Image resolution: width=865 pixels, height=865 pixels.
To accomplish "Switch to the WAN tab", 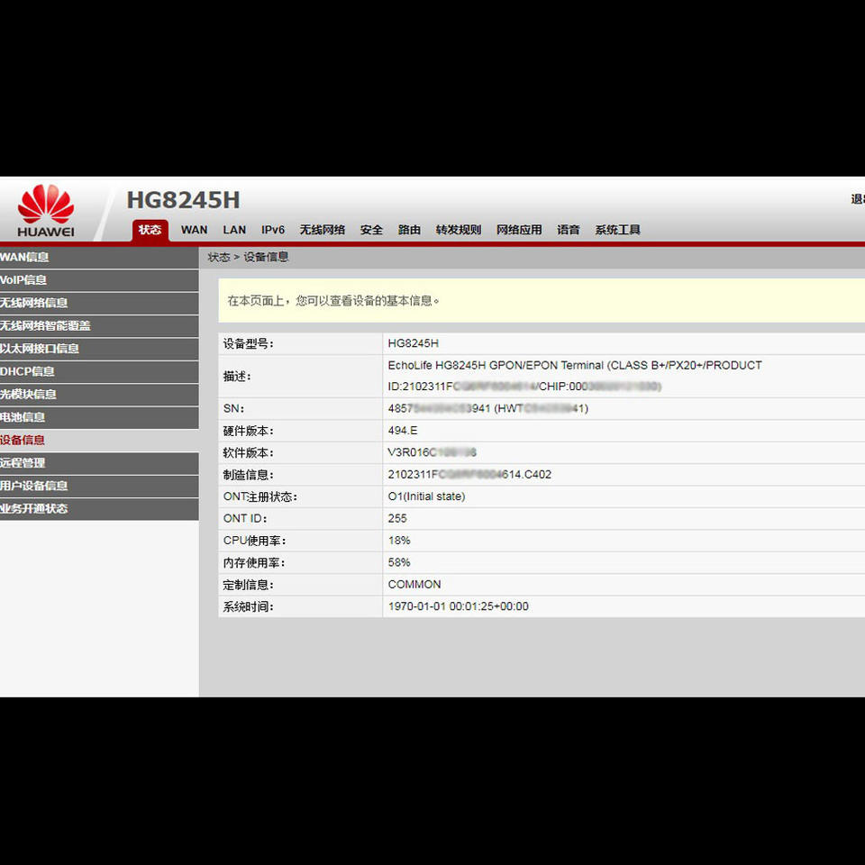I will [194, 230].
